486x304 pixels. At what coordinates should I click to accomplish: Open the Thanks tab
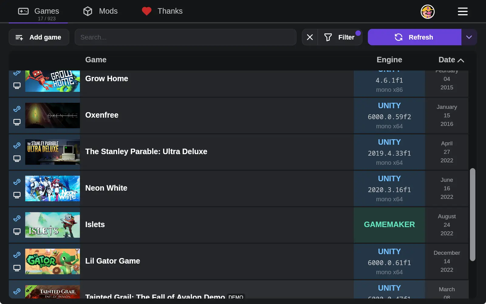pos(162,11)
